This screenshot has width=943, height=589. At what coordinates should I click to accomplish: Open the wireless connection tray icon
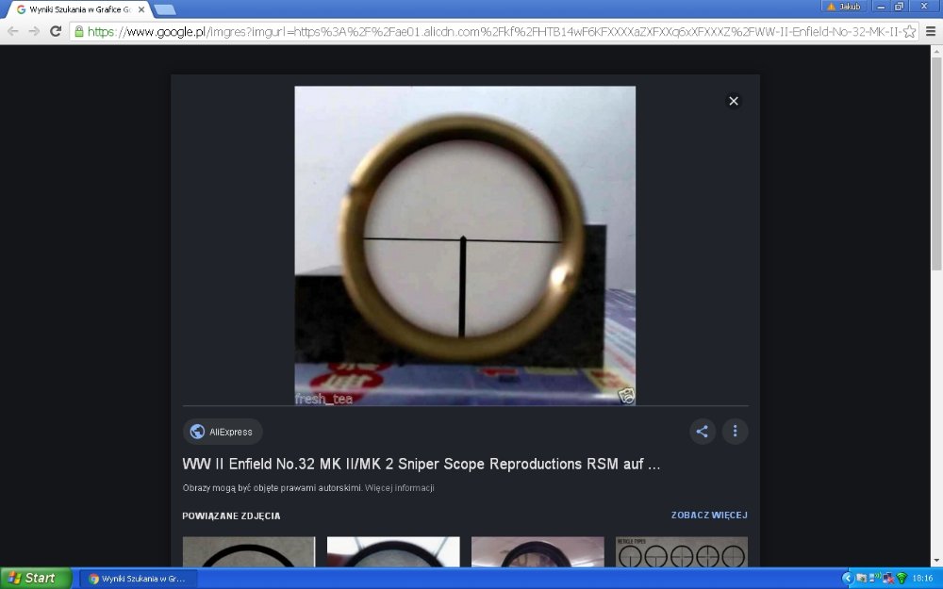pos(874,577)
